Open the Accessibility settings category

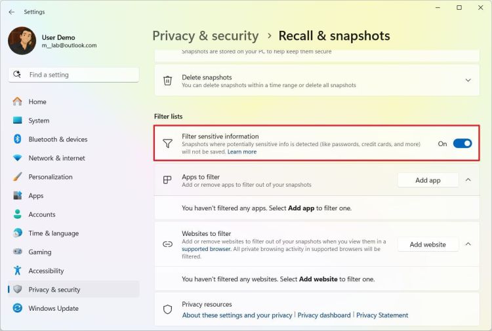coord(46,271)
